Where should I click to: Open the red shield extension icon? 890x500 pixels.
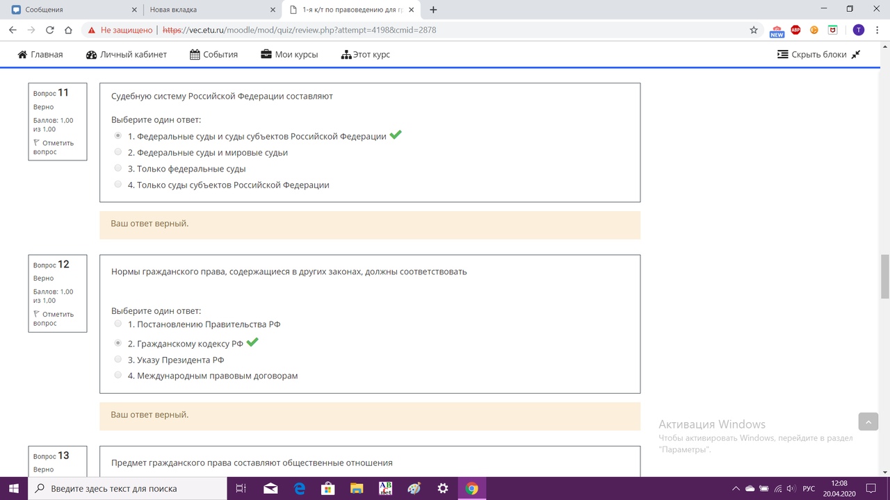click(x=833, y=30)
